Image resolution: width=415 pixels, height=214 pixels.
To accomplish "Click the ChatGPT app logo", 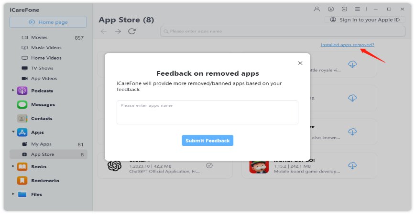I will (114, 166).
